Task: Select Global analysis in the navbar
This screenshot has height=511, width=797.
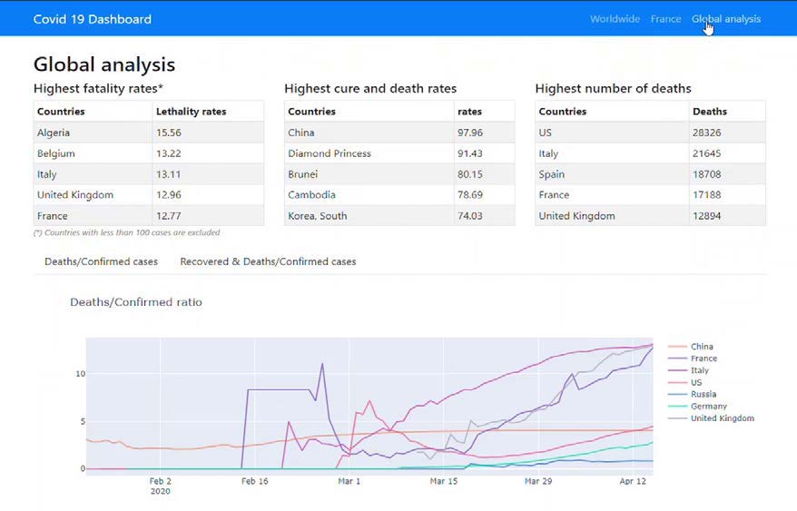Action: point(725,19)
